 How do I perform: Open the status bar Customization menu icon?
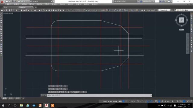point(191,101)
